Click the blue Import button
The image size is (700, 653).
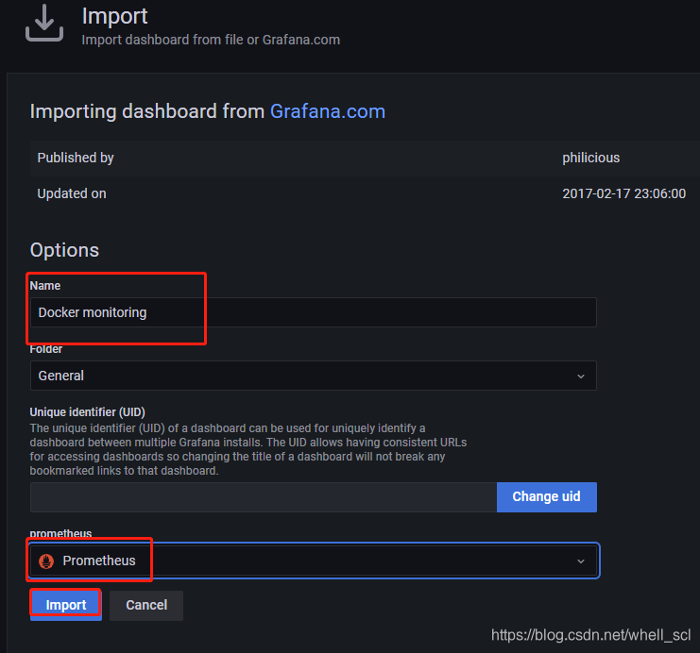[x=65, y=605]
